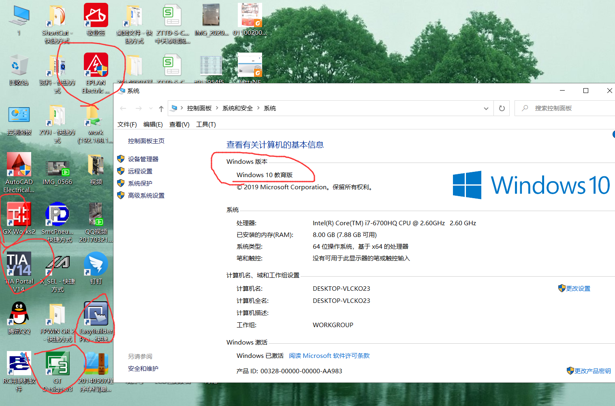Launch EasyBuilder Pro shortcut
The height and width of the screenshot is (406, 615).
pos(96,314)
